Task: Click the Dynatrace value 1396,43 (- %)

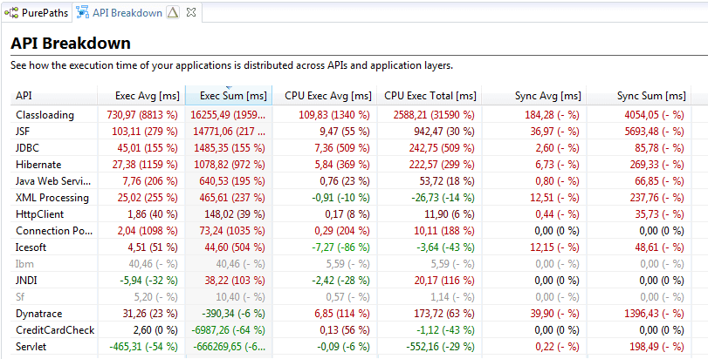Action: pos(654,315)
